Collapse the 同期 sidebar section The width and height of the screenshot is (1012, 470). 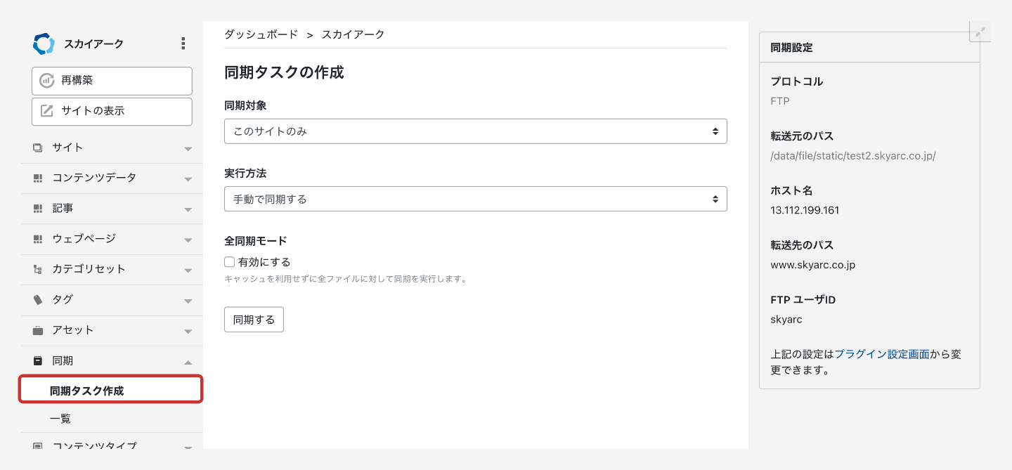coord(188,362)
